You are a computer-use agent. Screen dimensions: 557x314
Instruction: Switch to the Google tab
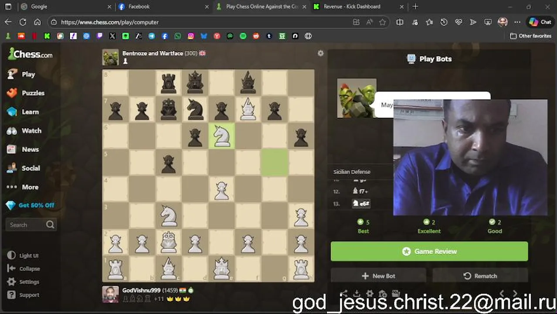click(x=65, y=7)
